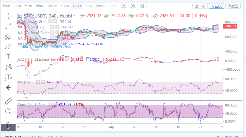The height and width of the screenshot is (137, 246).
Task: Open chart settings hexagon gear icon
Action: tap(133, 6)
